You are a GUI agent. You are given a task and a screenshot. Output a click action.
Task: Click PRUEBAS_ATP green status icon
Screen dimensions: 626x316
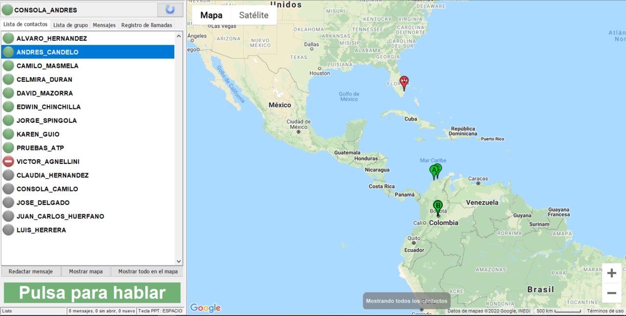8,148
